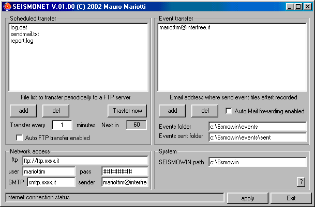Click the SMTP server field

tap(51, 182)
